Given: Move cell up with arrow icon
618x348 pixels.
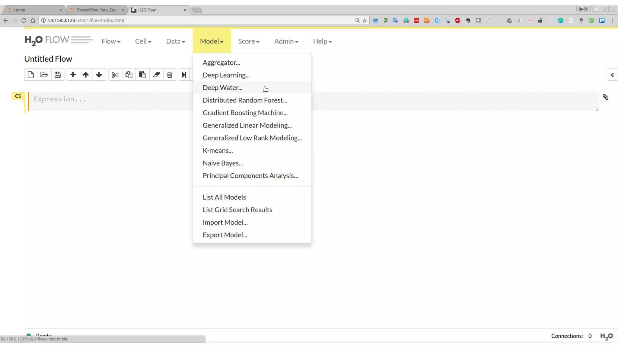Looking at the screenshot, I should pyautogui.click(x=86, y=75).
